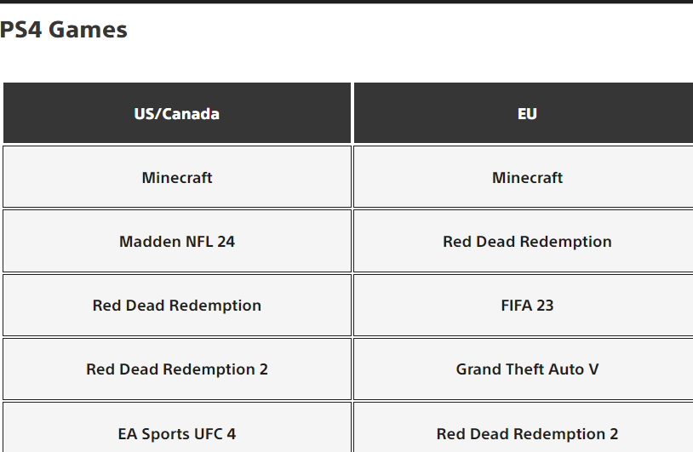Click the dark bar above the heading
Viewport: 693px width, 452px height.
point(346,2)
